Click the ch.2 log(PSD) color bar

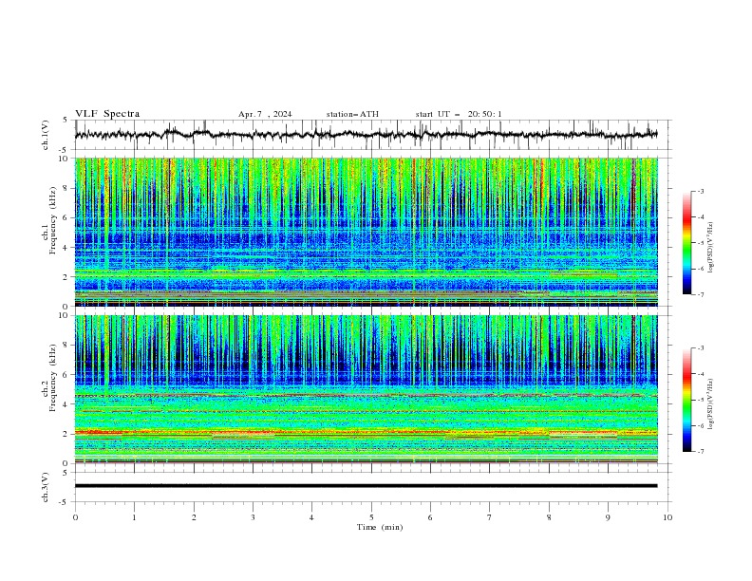686,400
